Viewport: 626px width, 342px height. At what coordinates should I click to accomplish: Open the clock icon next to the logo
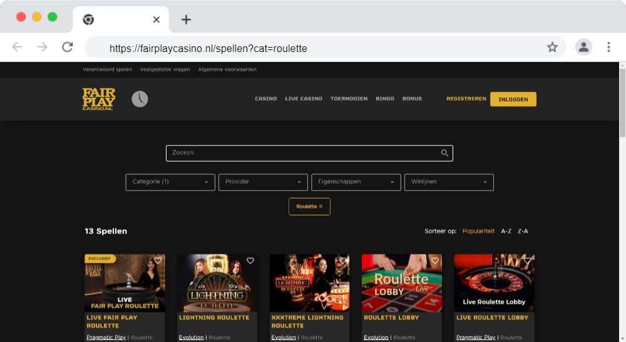140,99
